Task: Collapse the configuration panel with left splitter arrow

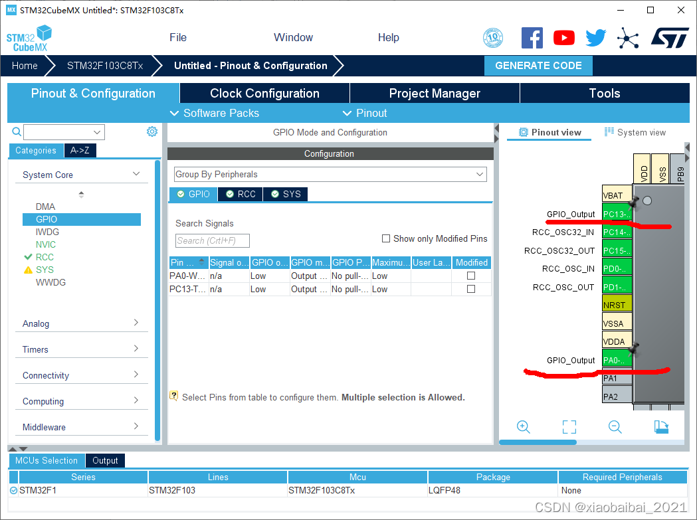Action: (496, 128)
